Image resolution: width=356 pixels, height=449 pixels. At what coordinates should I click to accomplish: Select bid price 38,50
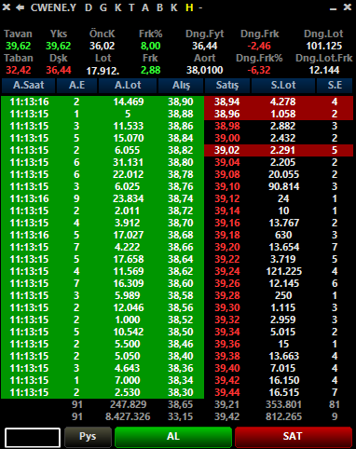click(181, 332)
